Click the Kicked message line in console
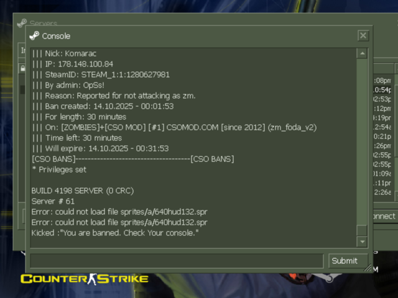The image size is (398, 298). click(115, 233)
